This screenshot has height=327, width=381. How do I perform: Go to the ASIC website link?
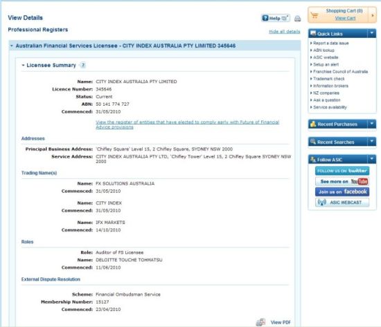coord(326,57)
